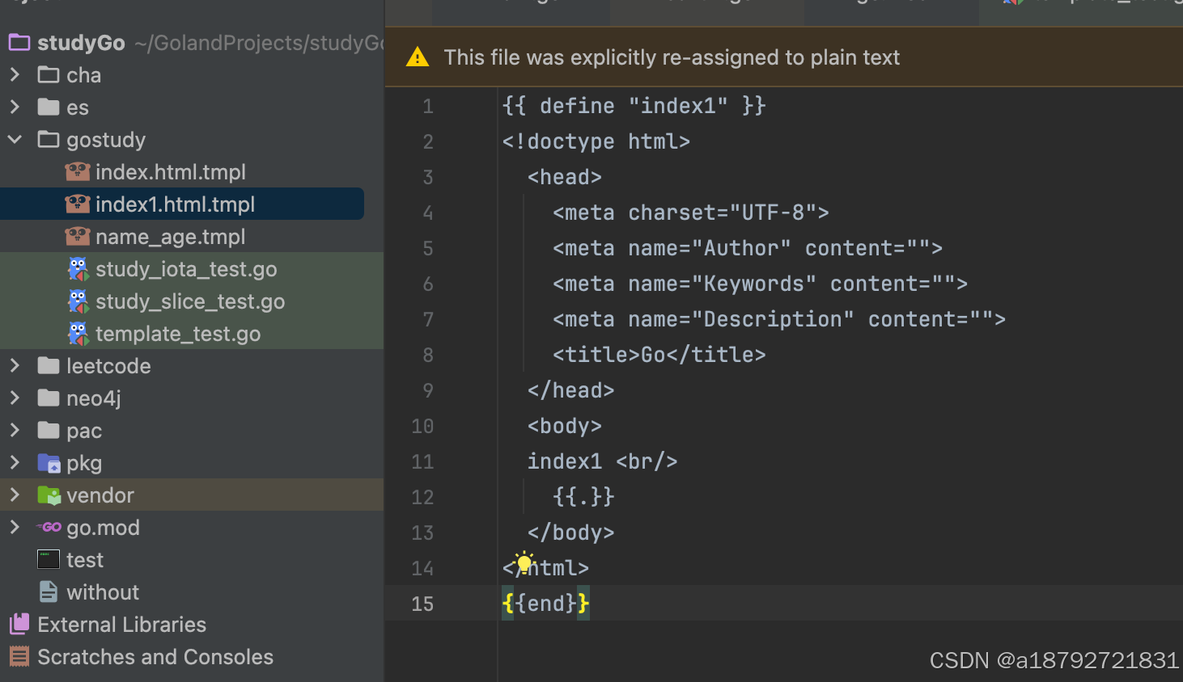Select name_age.tmpl in the project tree

pyautogui.click(x=170, y=237)
